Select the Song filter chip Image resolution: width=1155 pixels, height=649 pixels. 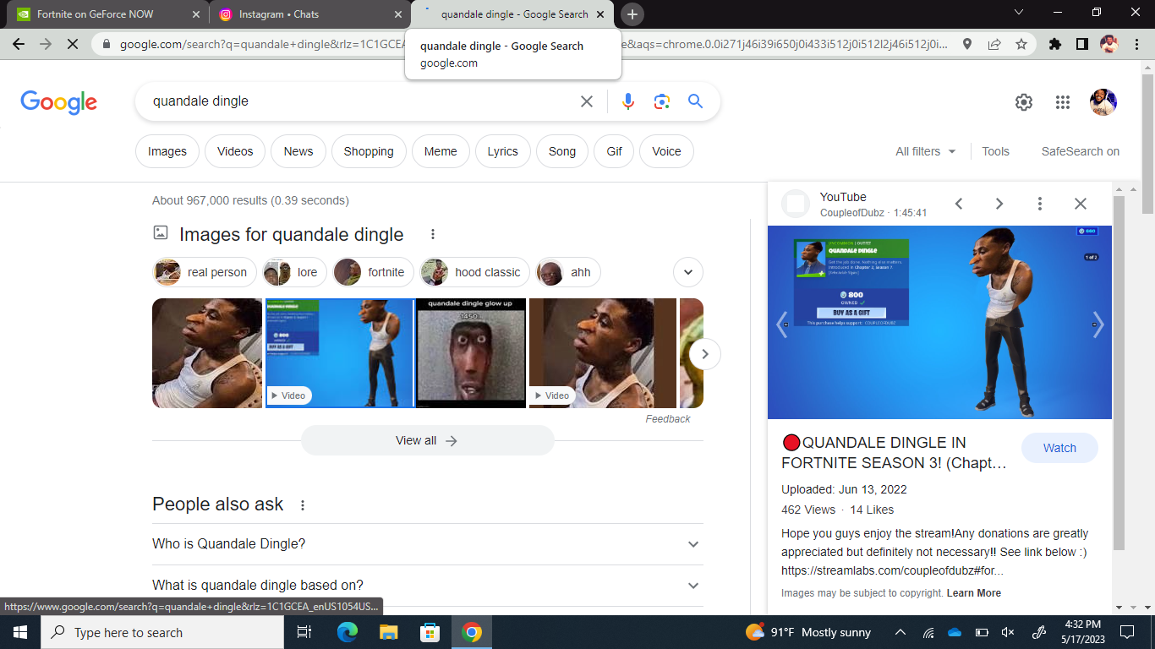562,151
